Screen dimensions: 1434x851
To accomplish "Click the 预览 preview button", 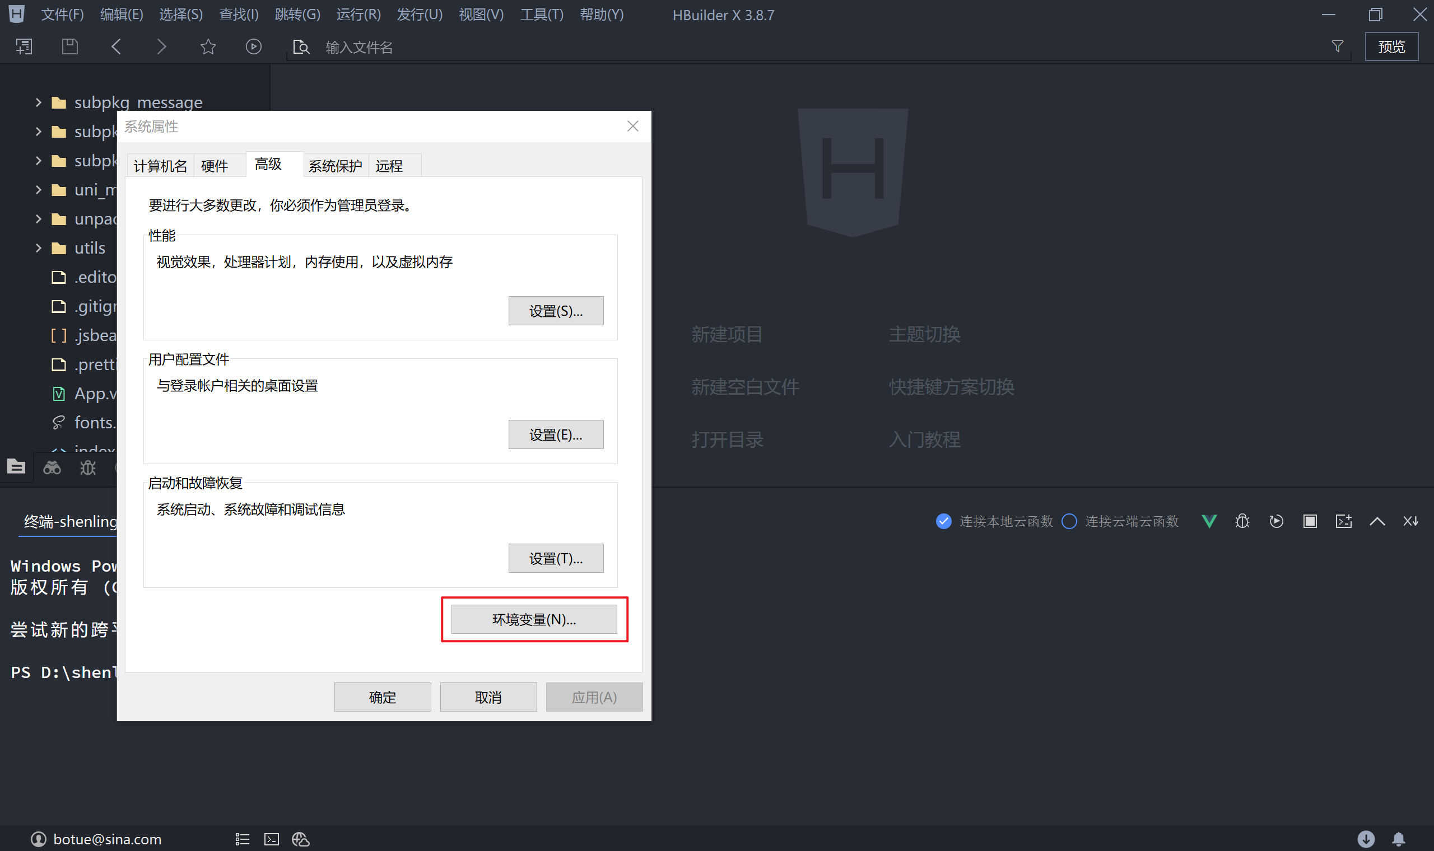I will tap(1391, 46).
